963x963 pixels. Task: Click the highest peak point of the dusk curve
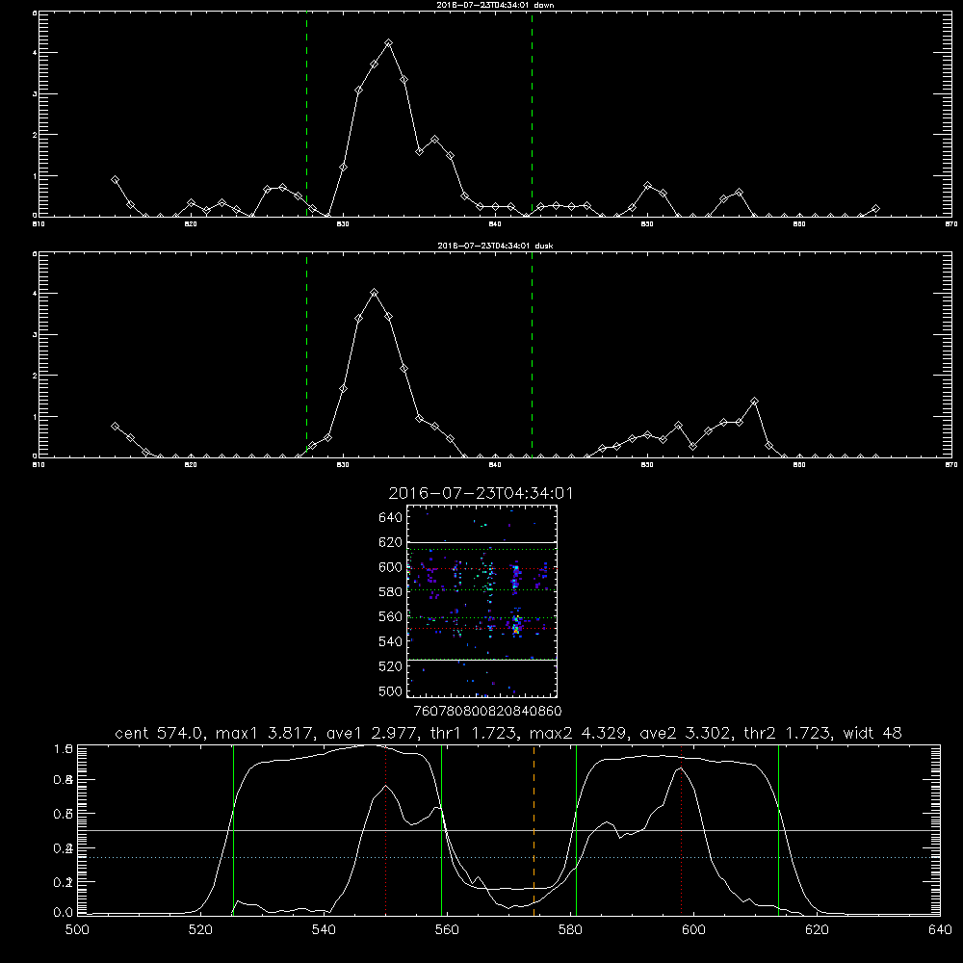[x=374, y=293]
